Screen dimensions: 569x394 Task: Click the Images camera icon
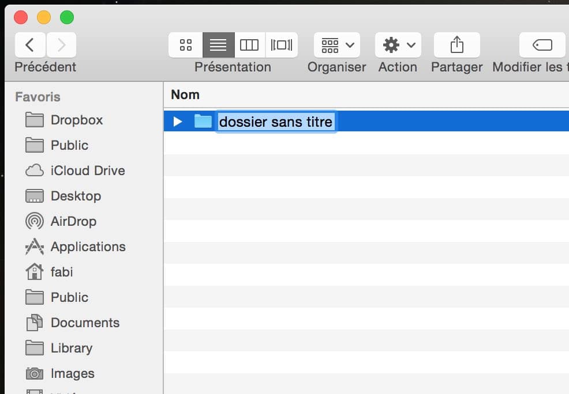tap(35, 373)
